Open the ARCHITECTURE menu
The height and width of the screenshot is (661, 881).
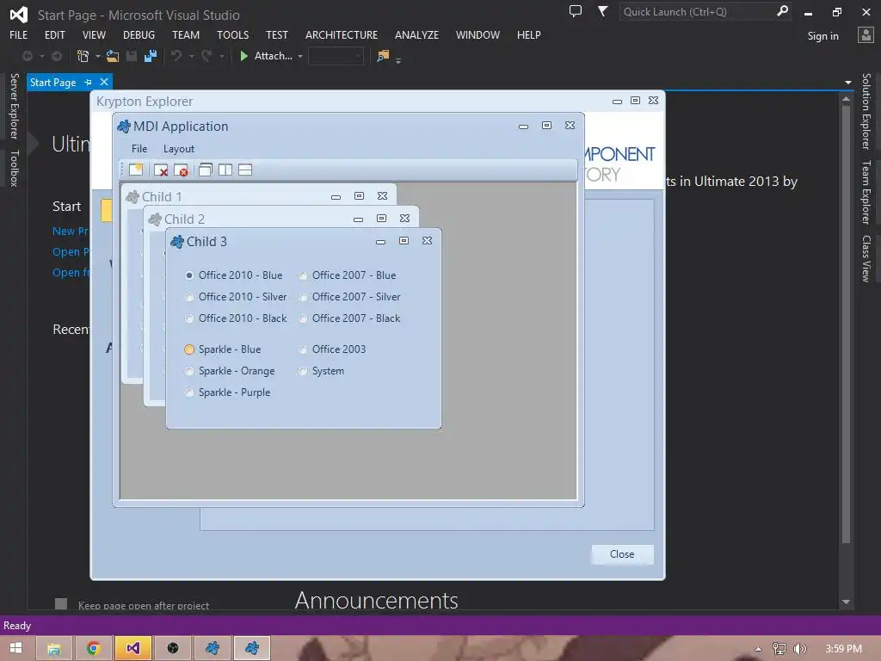point(342,34)
